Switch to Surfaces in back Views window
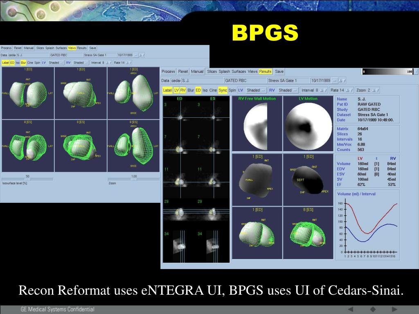This screenshot has height=314, width=419. tap(61, 48)
